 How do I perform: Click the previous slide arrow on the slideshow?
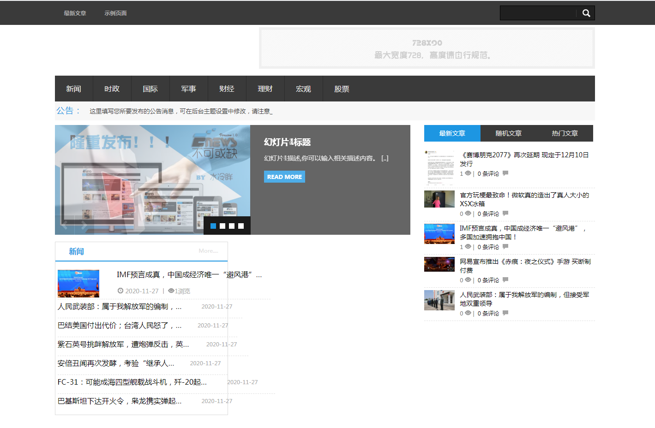click(65, 225)
